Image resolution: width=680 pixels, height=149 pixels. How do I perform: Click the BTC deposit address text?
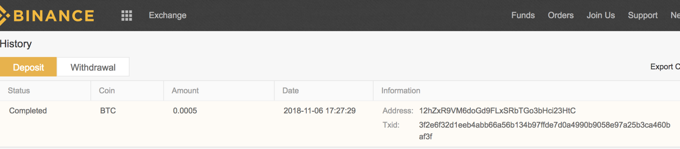[497, 111]
